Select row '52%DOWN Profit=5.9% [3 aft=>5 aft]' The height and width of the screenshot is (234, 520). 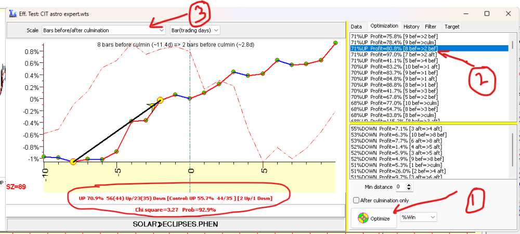click(430, 153)
